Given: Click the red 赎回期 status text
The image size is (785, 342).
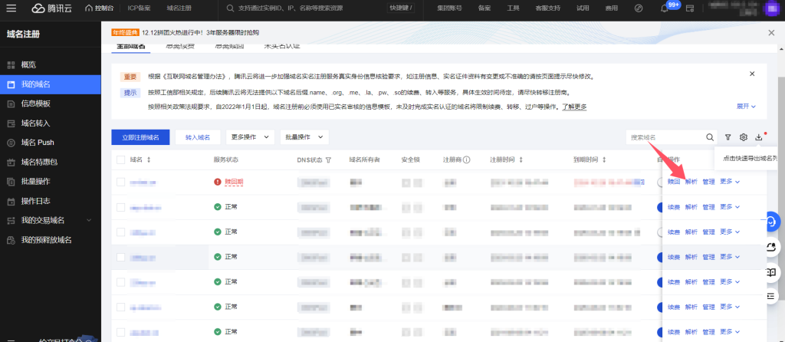Looking at the screenshot, I should coord(234,182).
